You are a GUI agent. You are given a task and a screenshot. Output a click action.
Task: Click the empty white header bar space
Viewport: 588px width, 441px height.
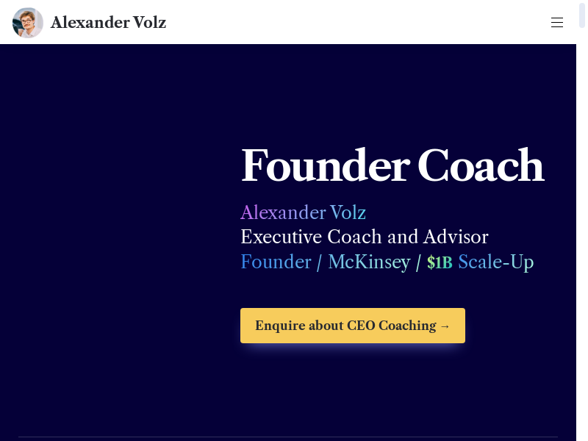tap(353, 23)
